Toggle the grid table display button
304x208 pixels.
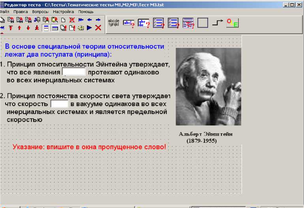pyautogui.click(x=55, y=28)
